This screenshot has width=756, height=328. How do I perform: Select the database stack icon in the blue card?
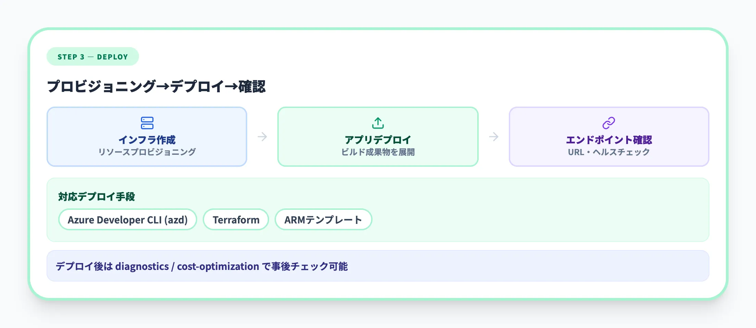click(x=147, y=123)
